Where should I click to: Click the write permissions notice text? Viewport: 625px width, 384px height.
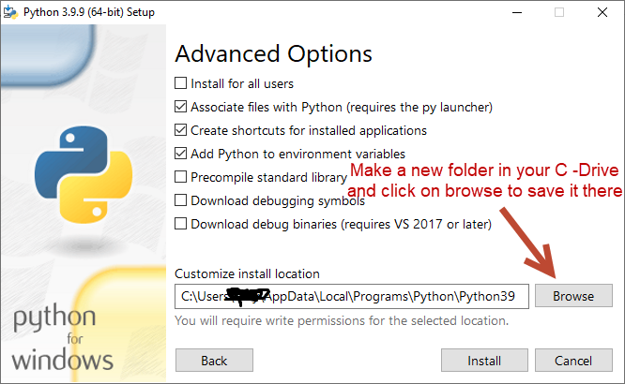tap(342, 320)
